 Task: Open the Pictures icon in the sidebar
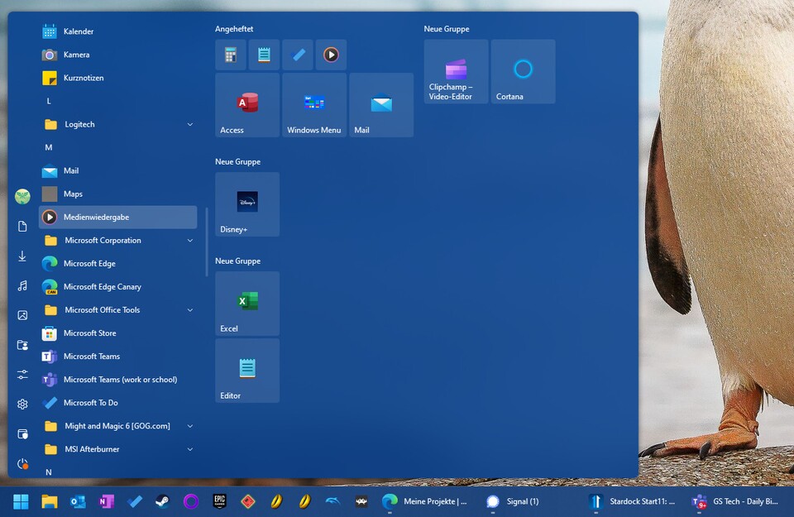pyautogui.click(x=22, y=314)
